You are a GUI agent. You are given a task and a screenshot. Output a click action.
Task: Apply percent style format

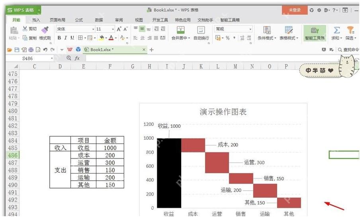[x=227, y=38]
